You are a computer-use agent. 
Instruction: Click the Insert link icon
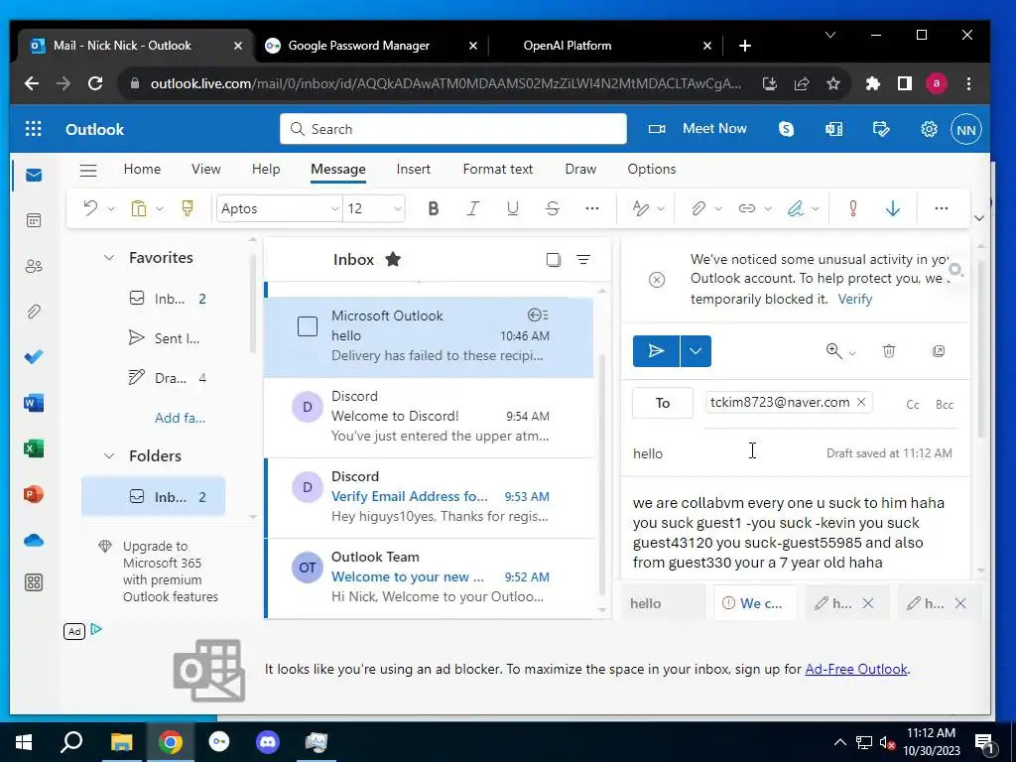(x=746, y=208)
